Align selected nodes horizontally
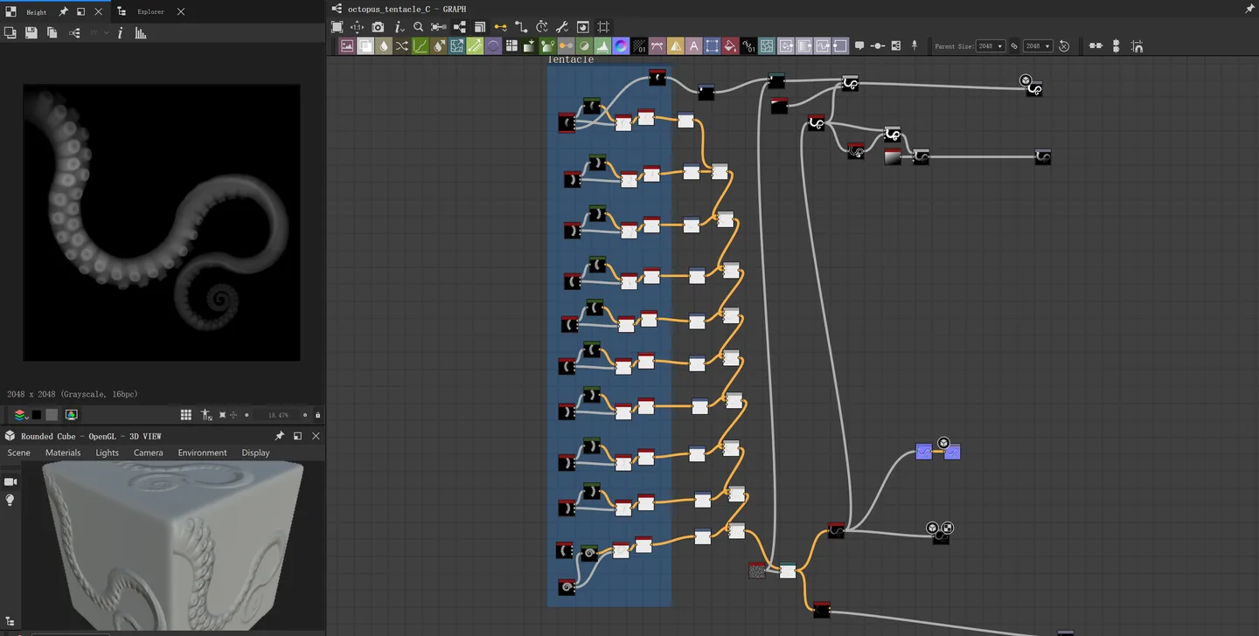Image resolution: width=1259 pixels, height=636 pixels. pyautogui.click(x=1096, y=46)
